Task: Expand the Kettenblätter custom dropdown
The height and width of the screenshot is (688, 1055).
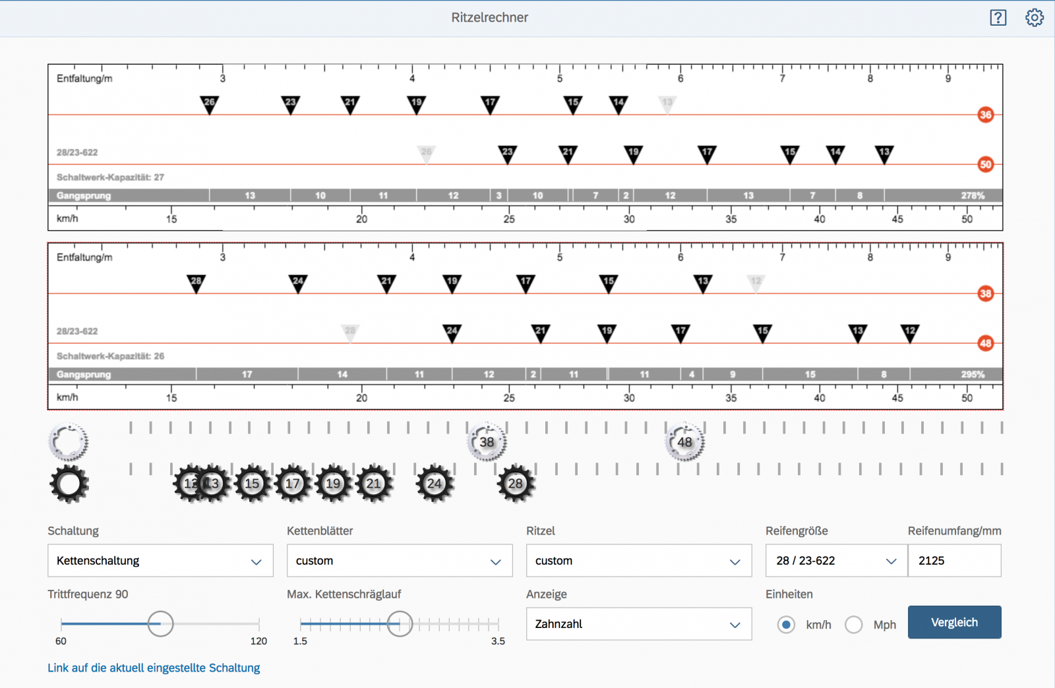Action: point(400,561)
